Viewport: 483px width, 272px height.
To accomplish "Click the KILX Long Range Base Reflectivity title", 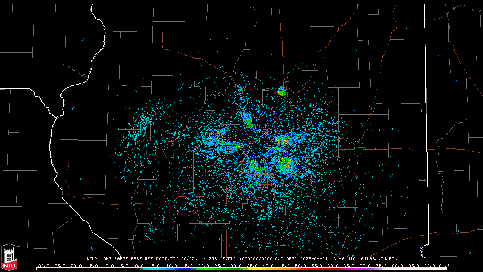I will (132, 259).
